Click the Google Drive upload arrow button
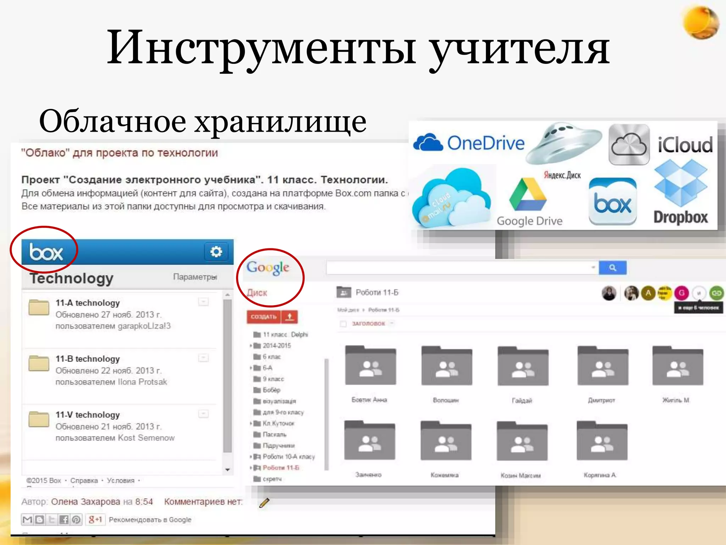Screen dimensions: 726x545 coord(290,316)
